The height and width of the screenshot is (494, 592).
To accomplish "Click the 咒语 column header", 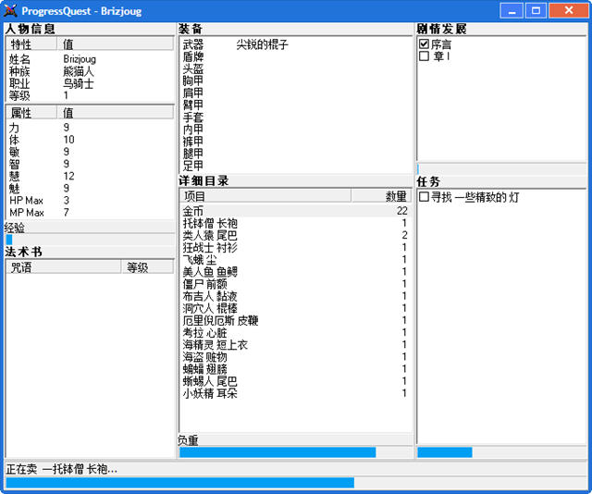I will click(x=63, y=267).
